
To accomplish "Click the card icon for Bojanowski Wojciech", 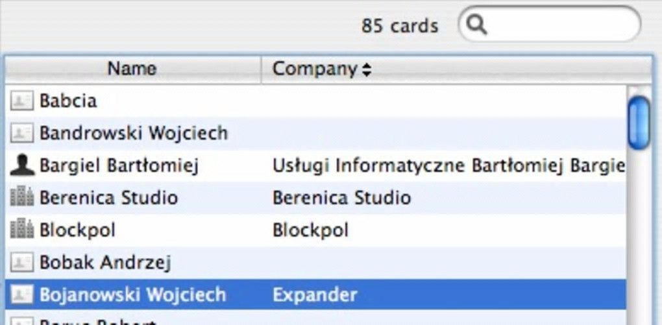I will (x=22, y=295).
